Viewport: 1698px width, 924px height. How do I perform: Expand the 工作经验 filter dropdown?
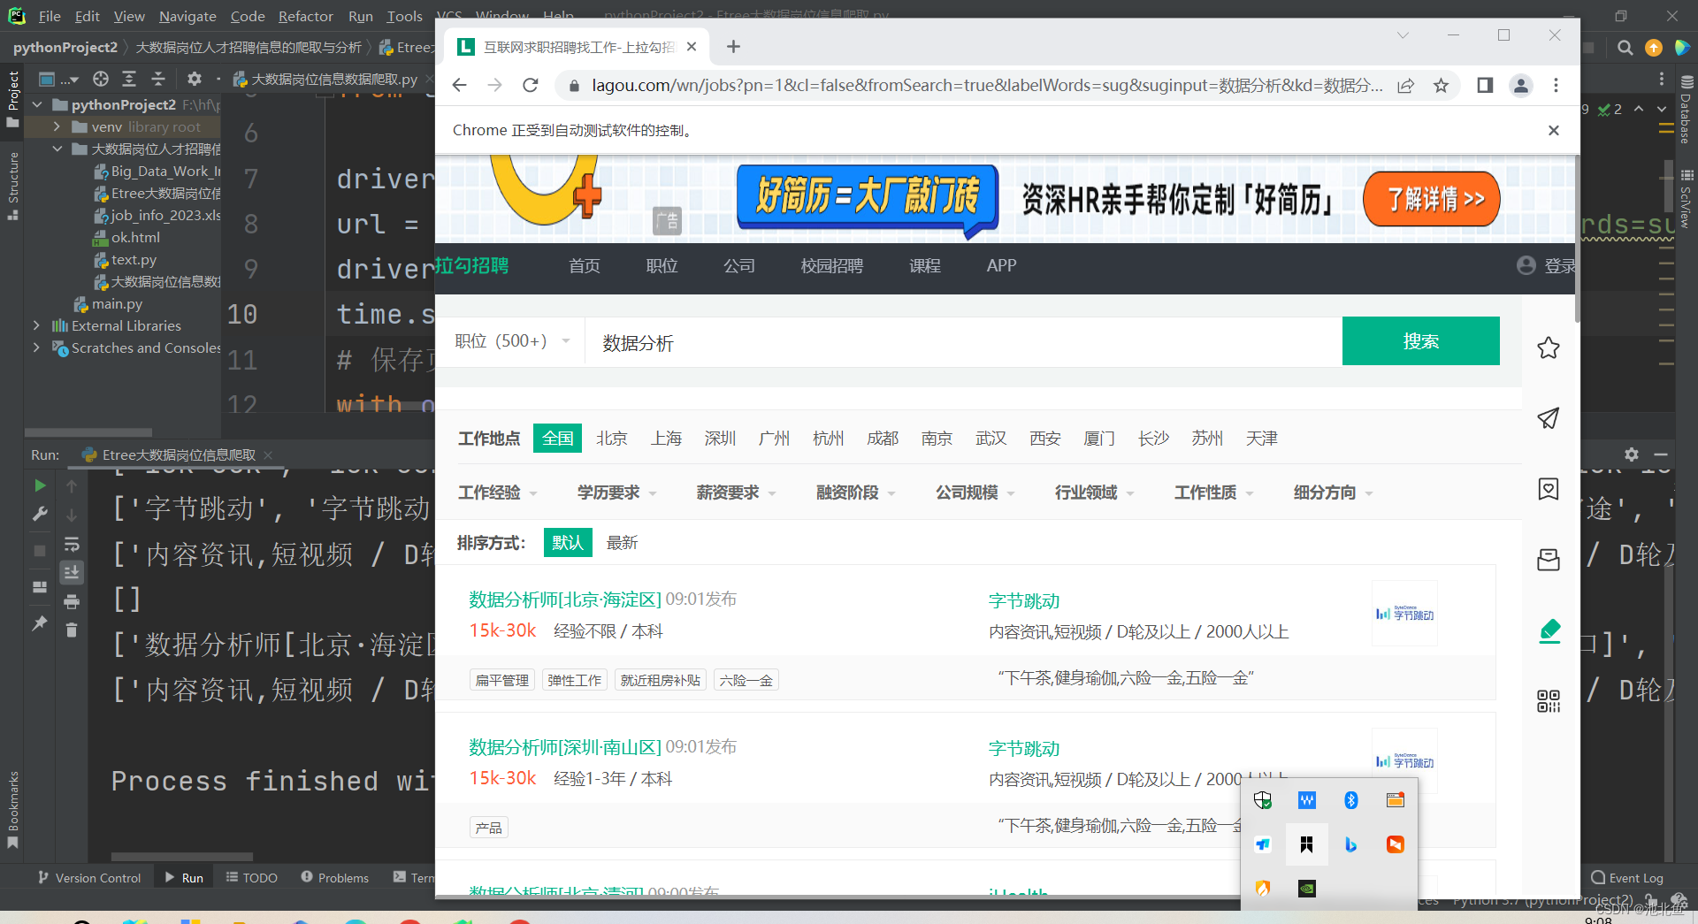[x=497, y=493]
